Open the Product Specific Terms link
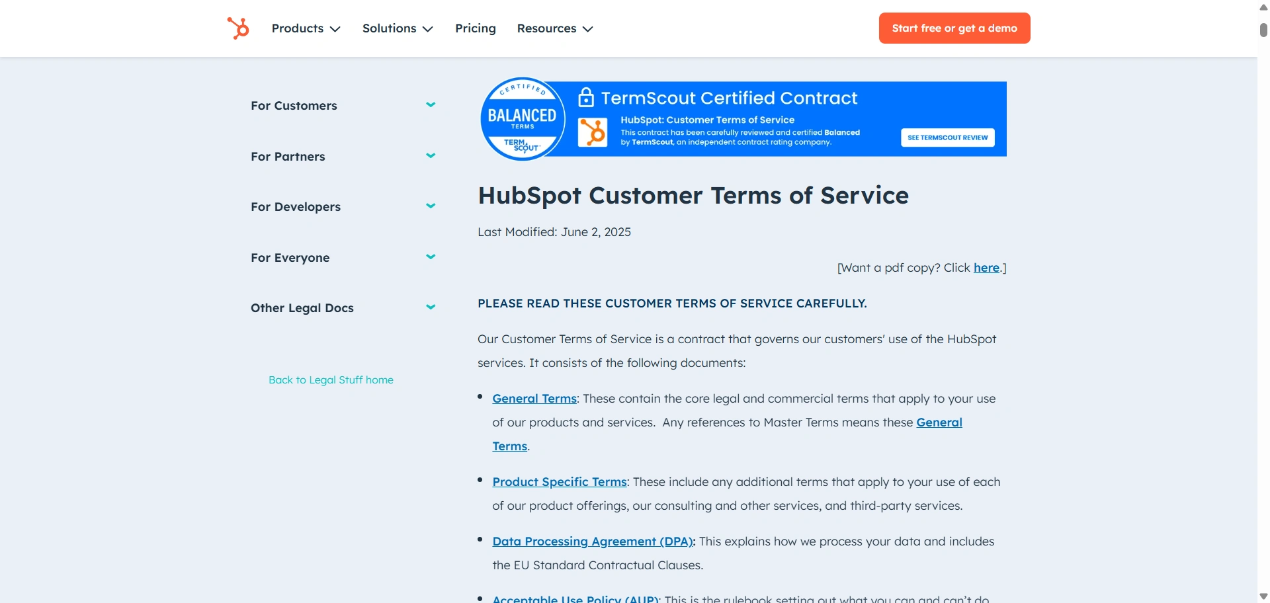 click(559, 482)
